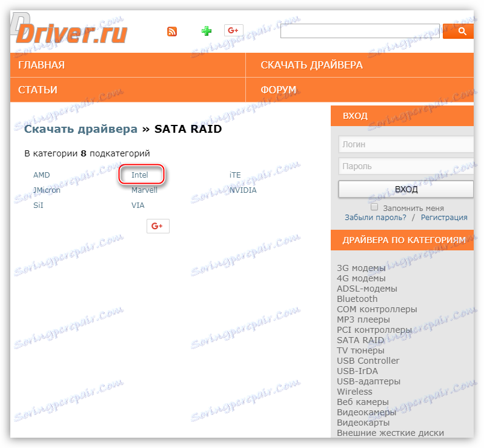Open the MP3 плееры category
The image size is (484, 448).
coord(363,319)
